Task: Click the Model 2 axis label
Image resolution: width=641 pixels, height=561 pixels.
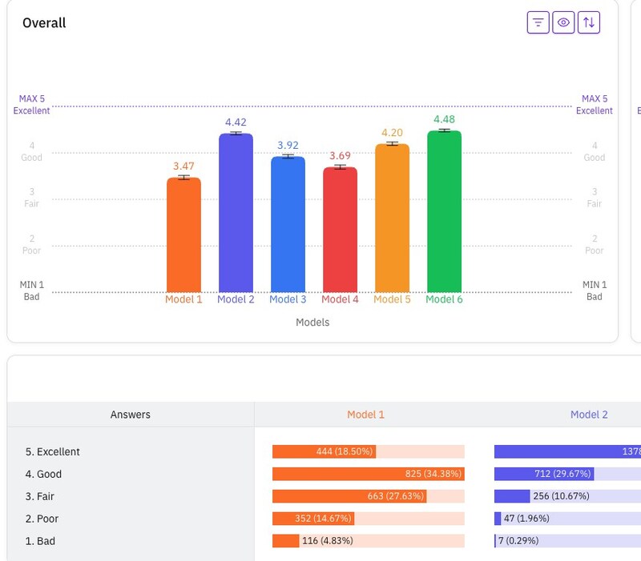Action: [x=236, y=299]
